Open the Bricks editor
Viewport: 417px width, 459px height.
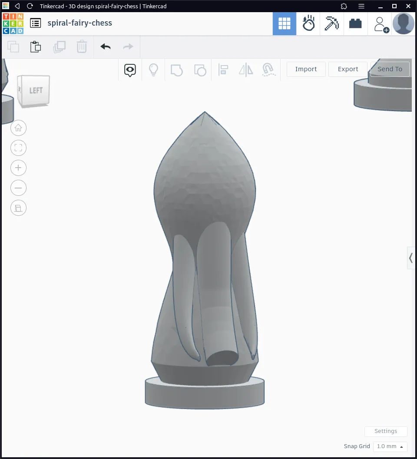355,23
